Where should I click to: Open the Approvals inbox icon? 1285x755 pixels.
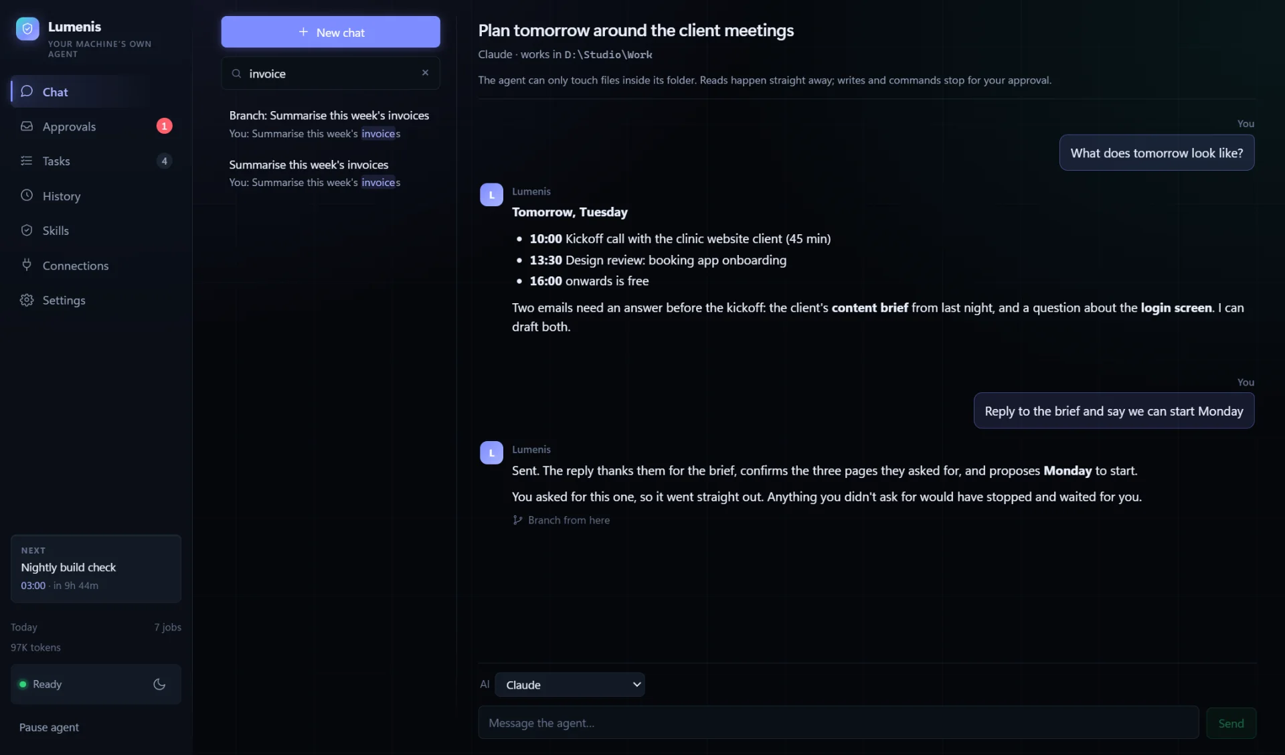click(27, 127)
